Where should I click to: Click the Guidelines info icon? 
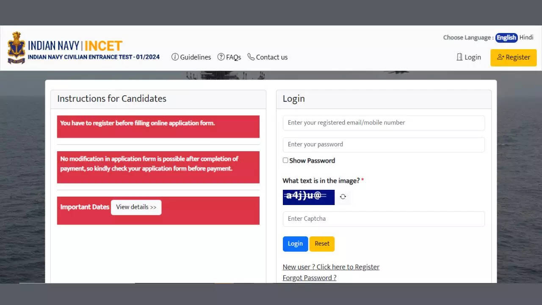[x=175, y=57]
